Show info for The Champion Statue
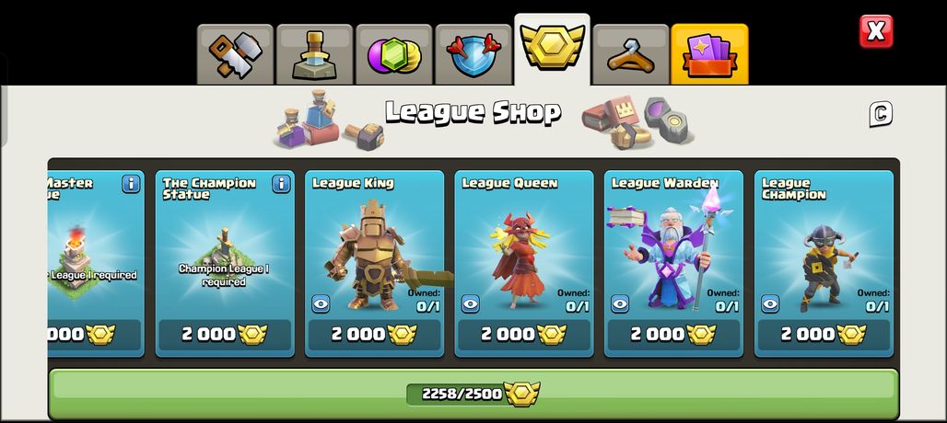The image size is (947, 423). click(x=281, y=184)
